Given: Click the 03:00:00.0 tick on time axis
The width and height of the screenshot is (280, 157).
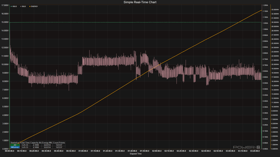Looking at the screenshot, I should (x=231, y=151).
